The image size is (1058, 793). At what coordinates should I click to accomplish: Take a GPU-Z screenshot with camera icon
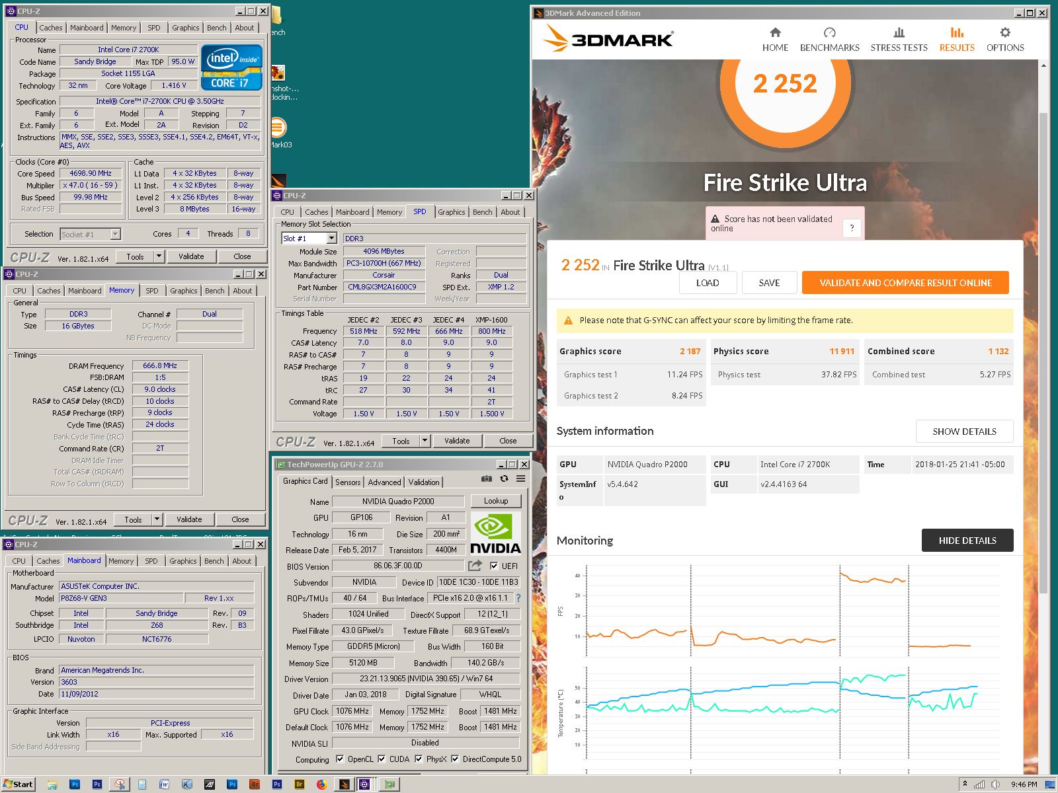pos(487,478)
